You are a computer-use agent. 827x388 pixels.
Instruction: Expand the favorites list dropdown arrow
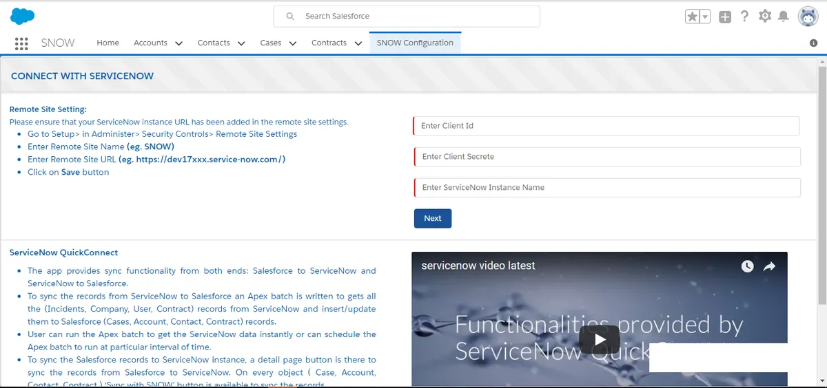(x=705, y=17)
